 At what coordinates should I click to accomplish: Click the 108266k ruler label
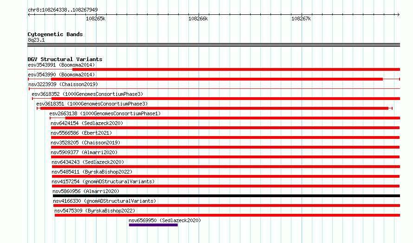[x=198, y=19]
